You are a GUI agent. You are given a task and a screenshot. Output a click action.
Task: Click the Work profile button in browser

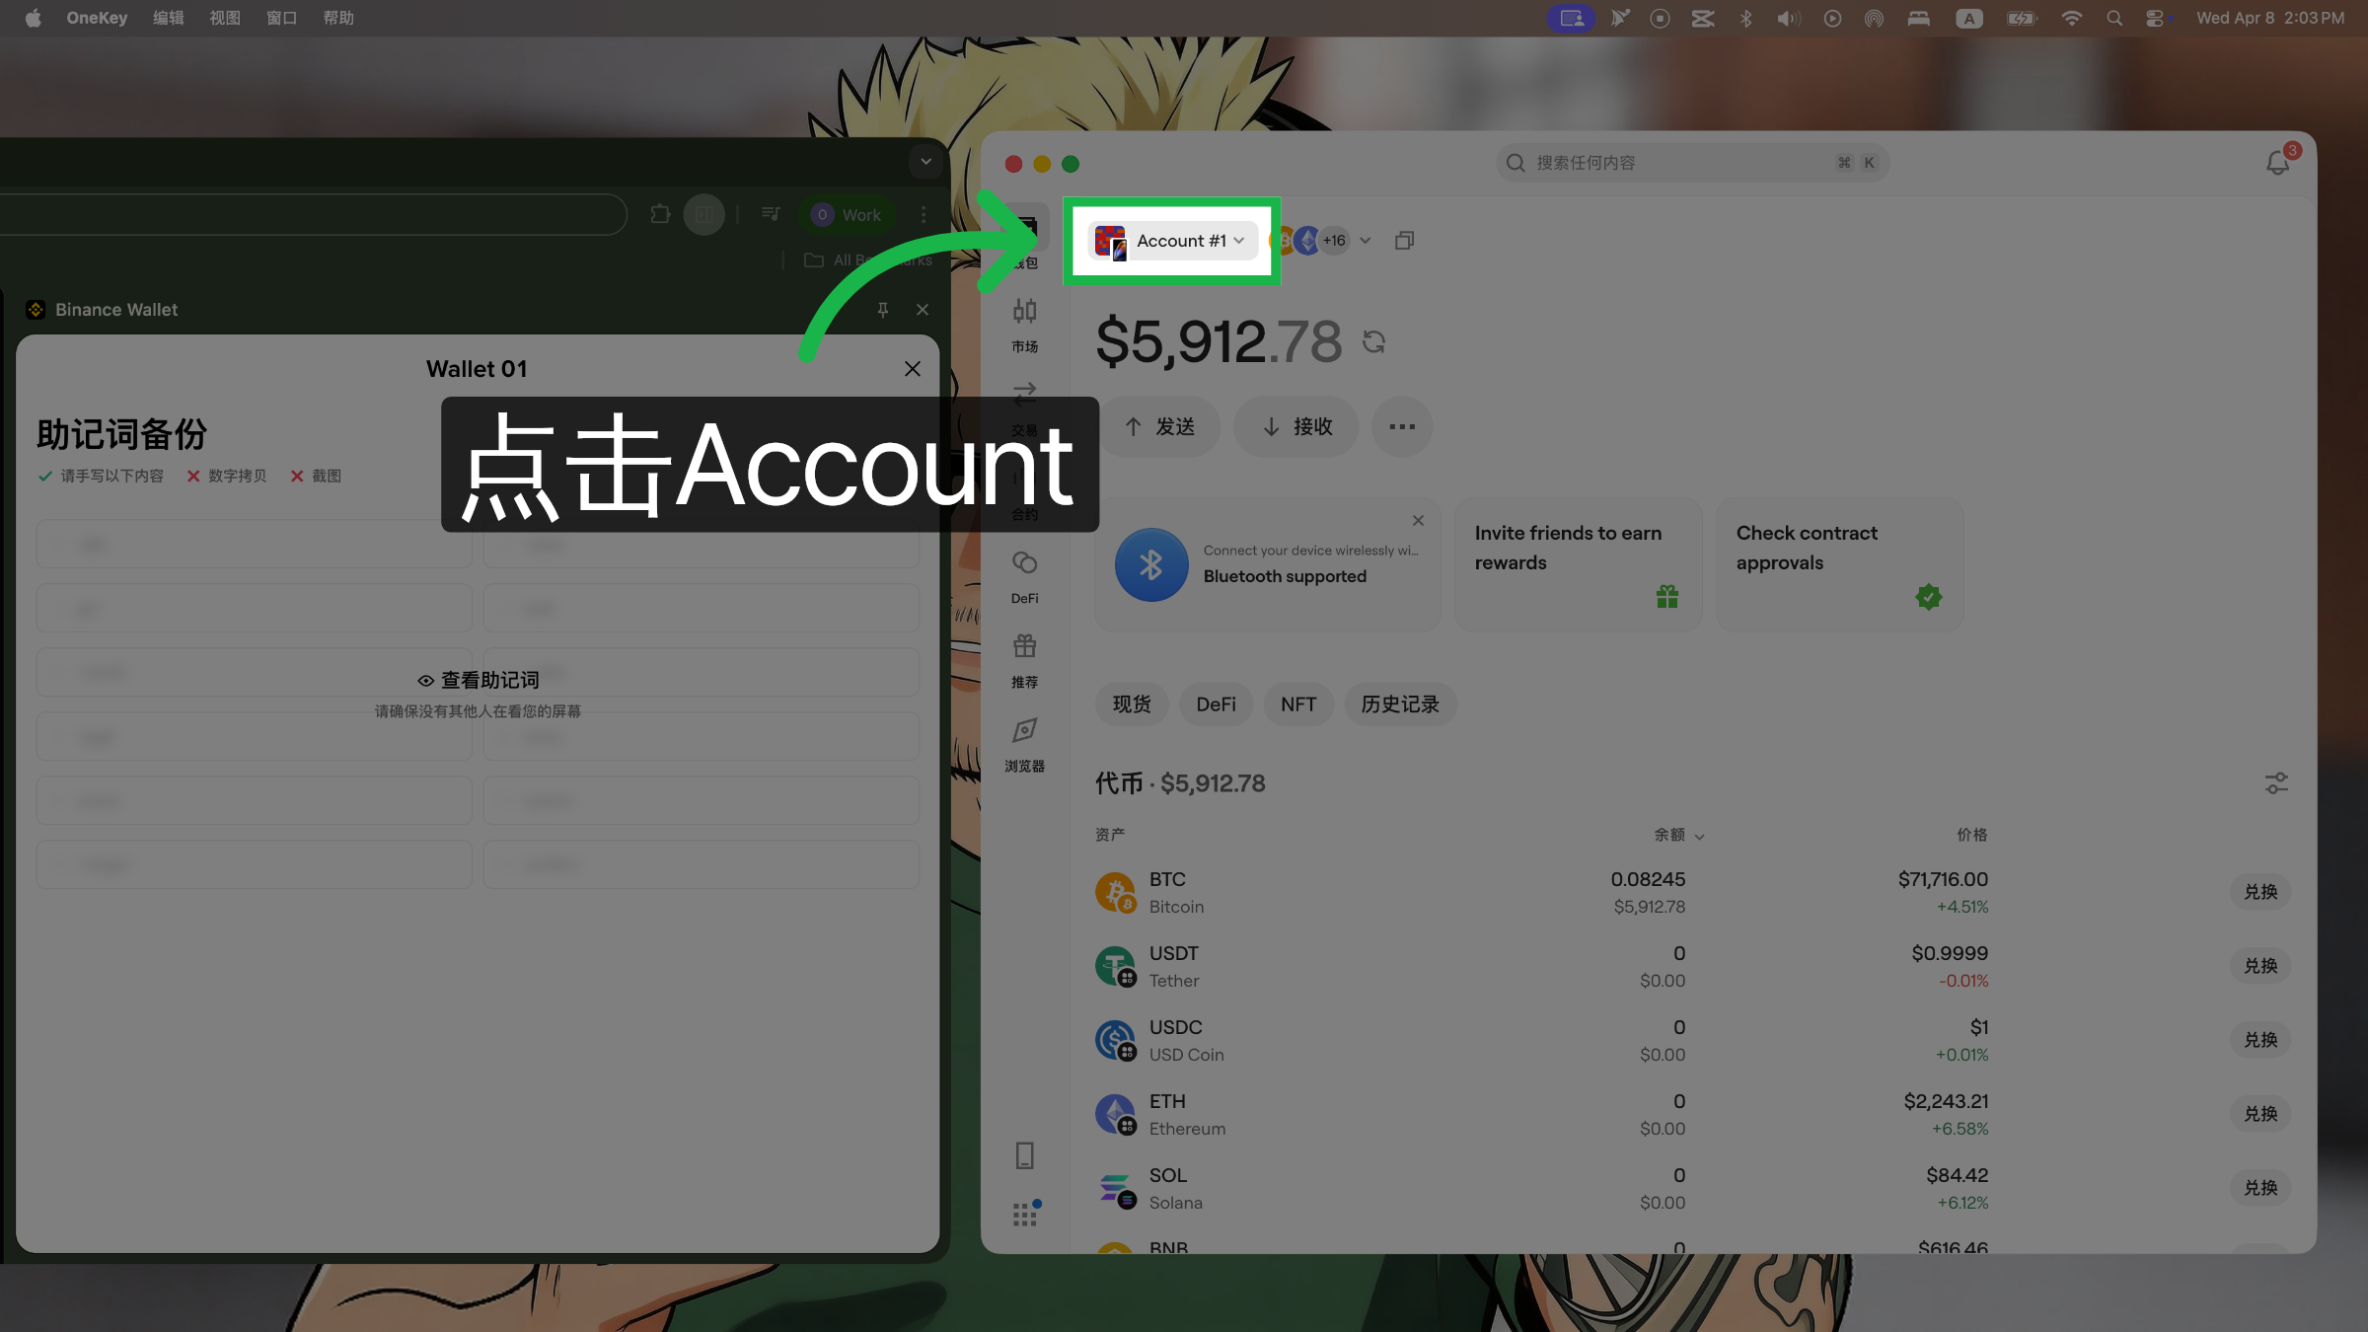click(x=847, y=215)
